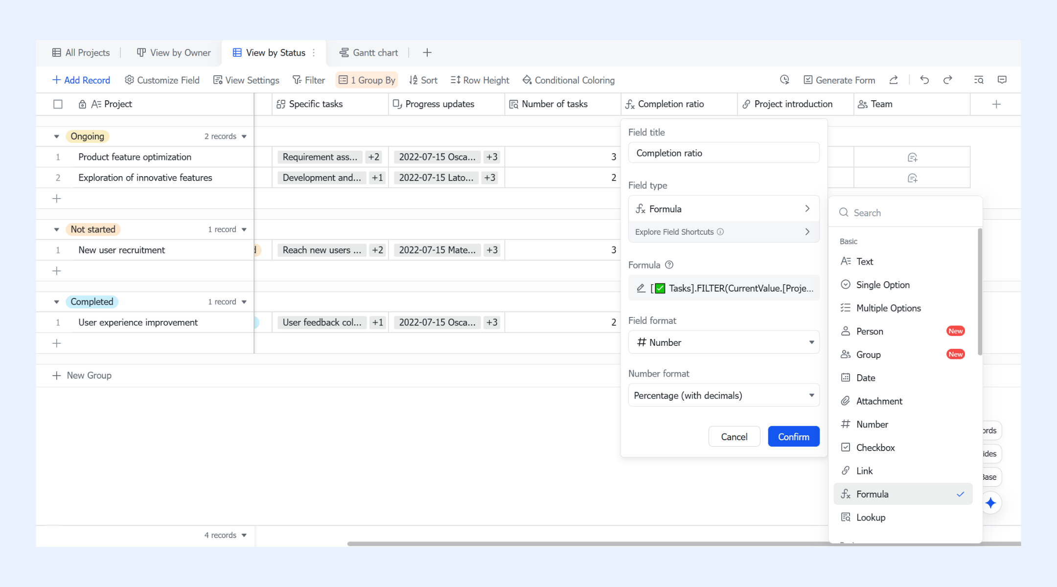Add a new view with plus tab icon
The height and width of the screenshot is (587, 1057).
(x=427, y=53)
